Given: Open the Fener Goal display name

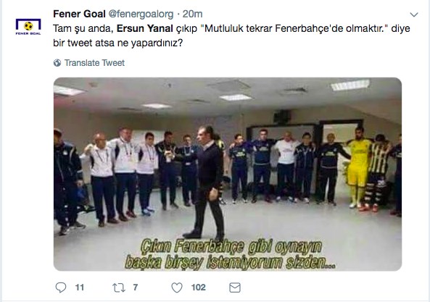Looking at the screenshot, I should click(x=79, y=14).
